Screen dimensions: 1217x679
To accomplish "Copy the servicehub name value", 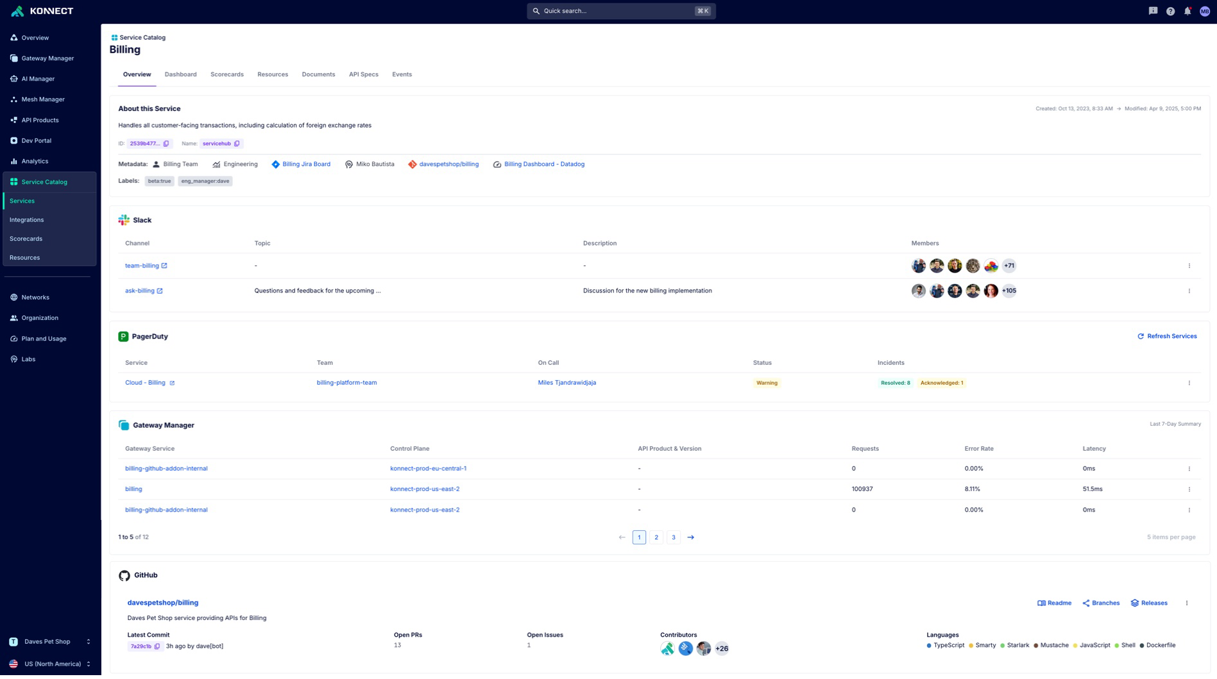I will (x=237, y=144).
